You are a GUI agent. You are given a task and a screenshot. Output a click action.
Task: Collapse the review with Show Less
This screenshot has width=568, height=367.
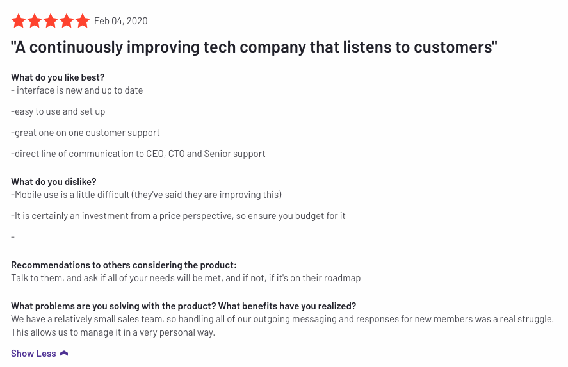(x=33, y=354)
